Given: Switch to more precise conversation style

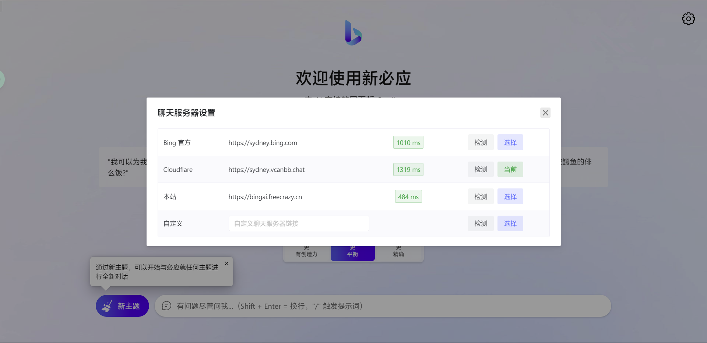Looking at the screenshot, I should point(398,254).
